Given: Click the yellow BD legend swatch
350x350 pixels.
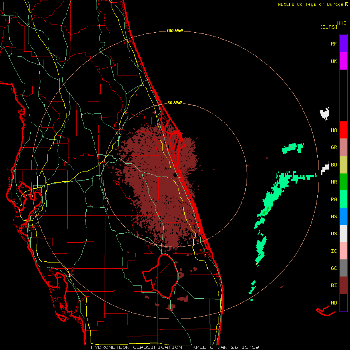Looking at the screenshot, I should pyautogui.click(x=343, y=165).
